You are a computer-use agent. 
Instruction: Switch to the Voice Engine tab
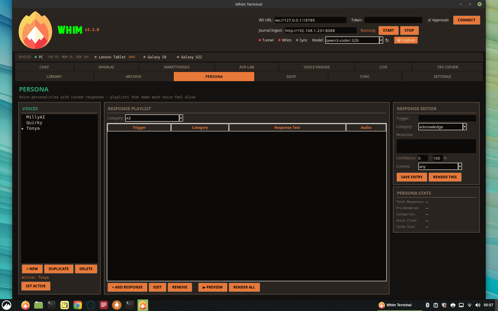coord(316,67)
